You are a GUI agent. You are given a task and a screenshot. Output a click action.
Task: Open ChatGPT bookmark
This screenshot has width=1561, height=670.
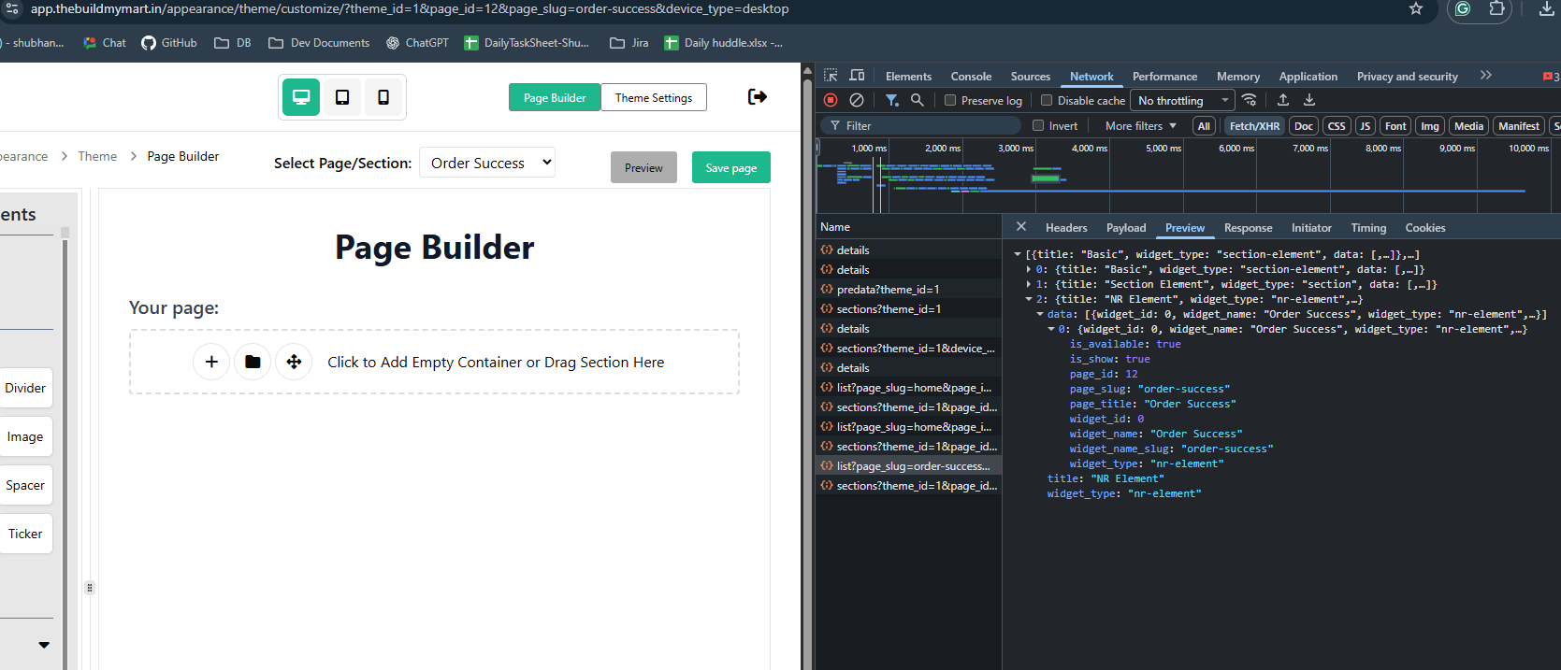(417, 43)
